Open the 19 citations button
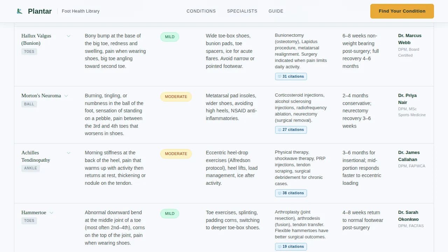 click(x=291, y=247)
